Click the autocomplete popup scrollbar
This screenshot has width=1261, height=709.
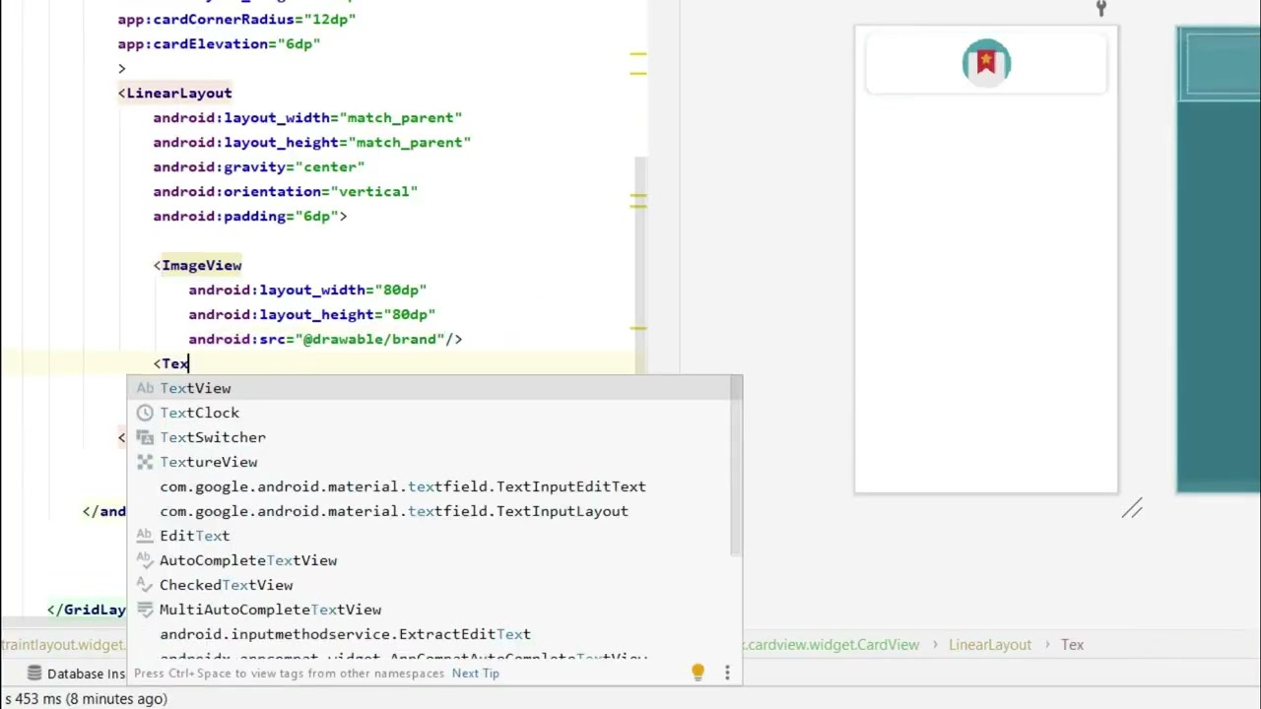coord(735,465)
